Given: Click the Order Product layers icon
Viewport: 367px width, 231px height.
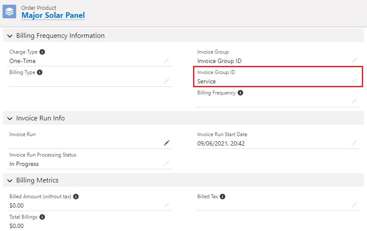Looking at the screenshot, I should tap(9, 11).
